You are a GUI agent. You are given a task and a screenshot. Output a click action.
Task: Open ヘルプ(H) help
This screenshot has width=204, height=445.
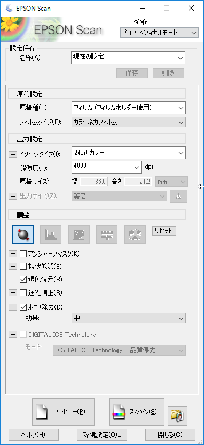34,434
